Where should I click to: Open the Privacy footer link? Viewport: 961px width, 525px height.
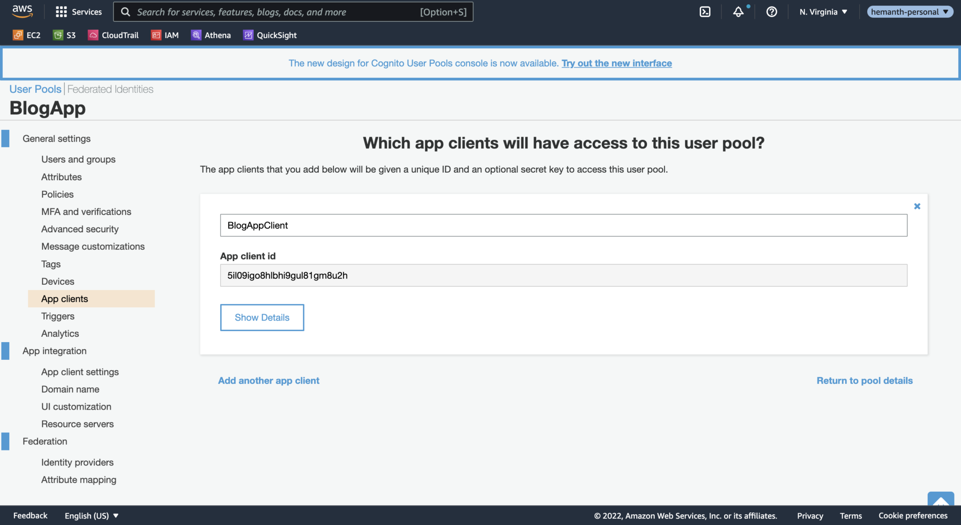click(x=810, y=516)
